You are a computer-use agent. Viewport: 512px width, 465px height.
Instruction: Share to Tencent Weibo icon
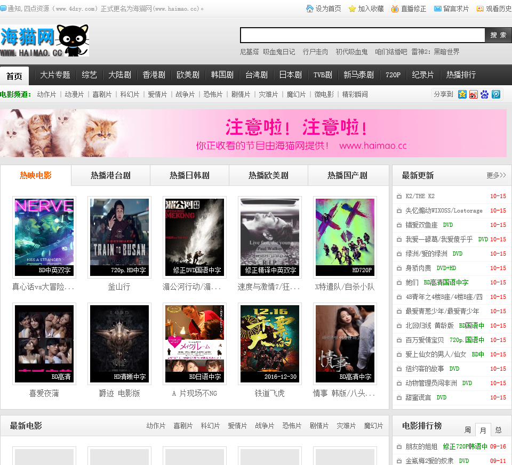click(495, 94)
